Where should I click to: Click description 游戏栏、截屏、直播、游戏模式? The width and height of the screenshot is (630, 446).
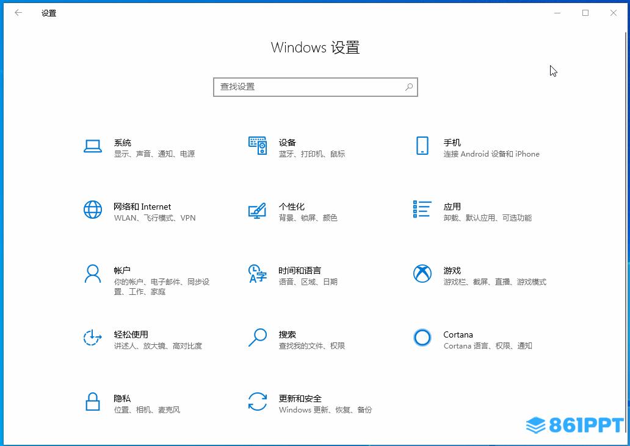click(x=495, y=282)
